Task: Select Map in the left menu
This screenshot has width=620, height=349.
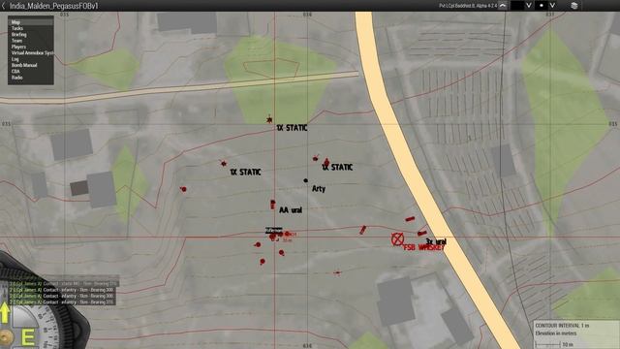Action: click(30, 22)
